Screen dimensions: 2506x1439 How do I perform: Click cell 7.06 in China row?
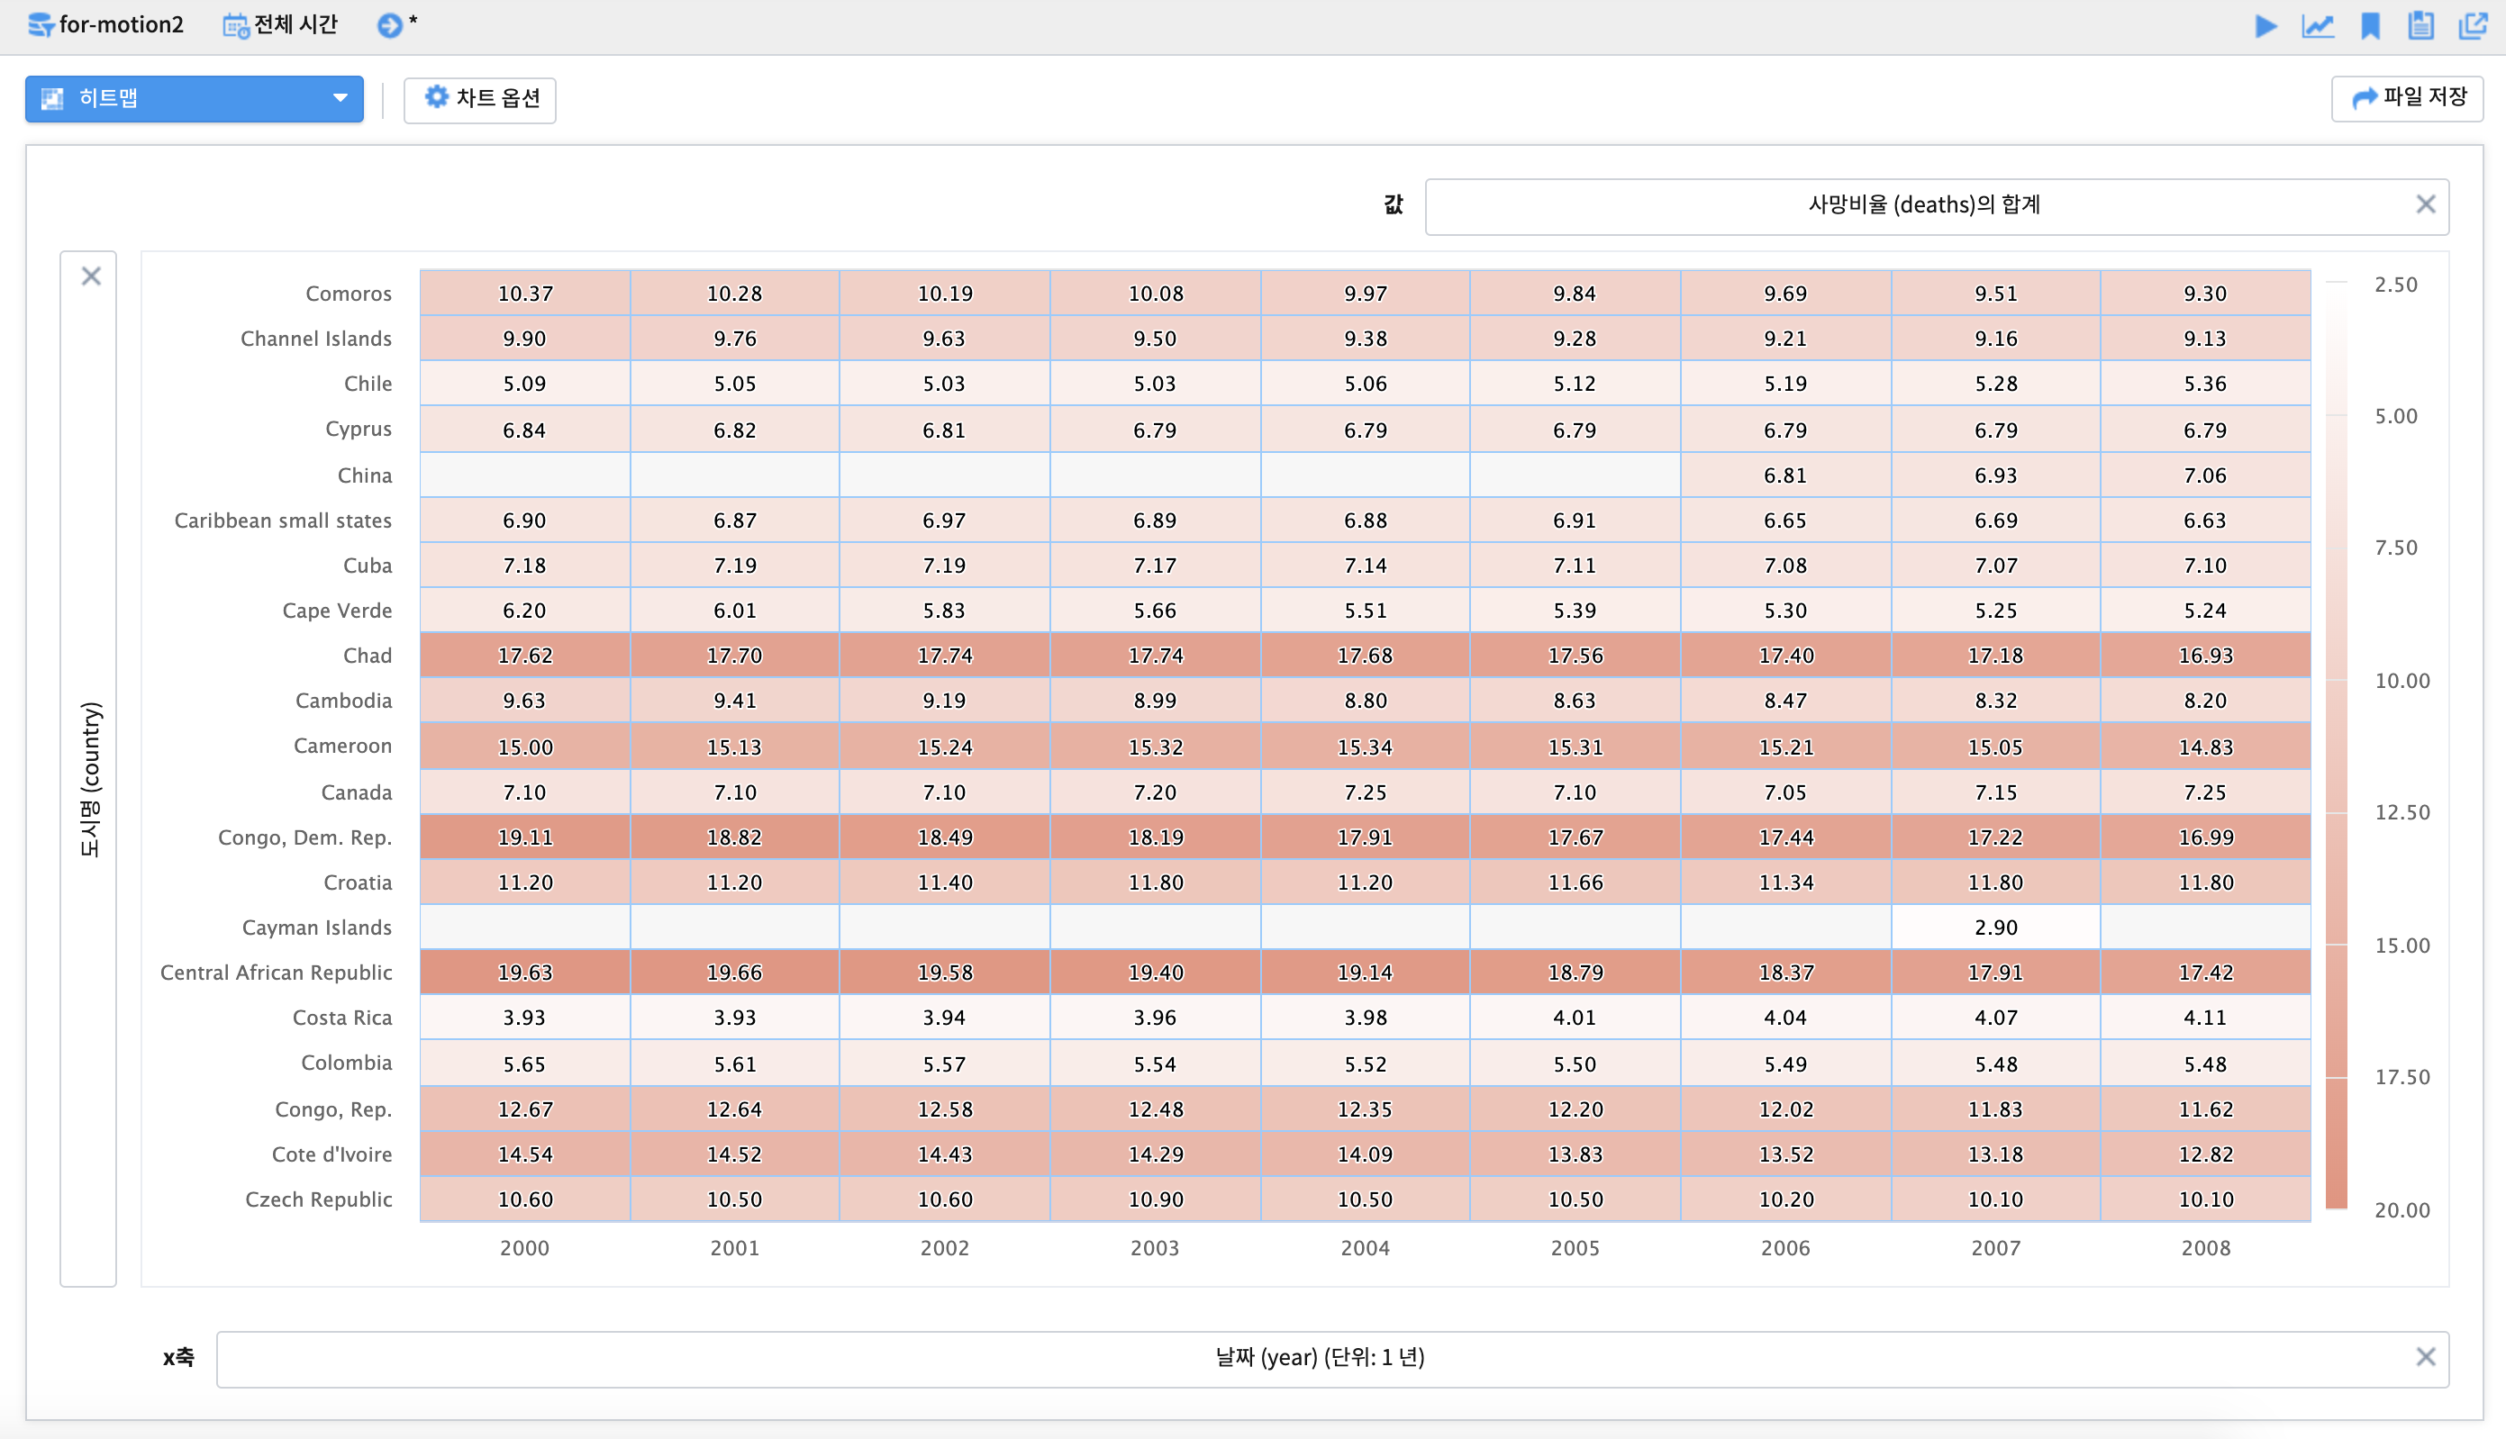click(x=2205, y=475)
